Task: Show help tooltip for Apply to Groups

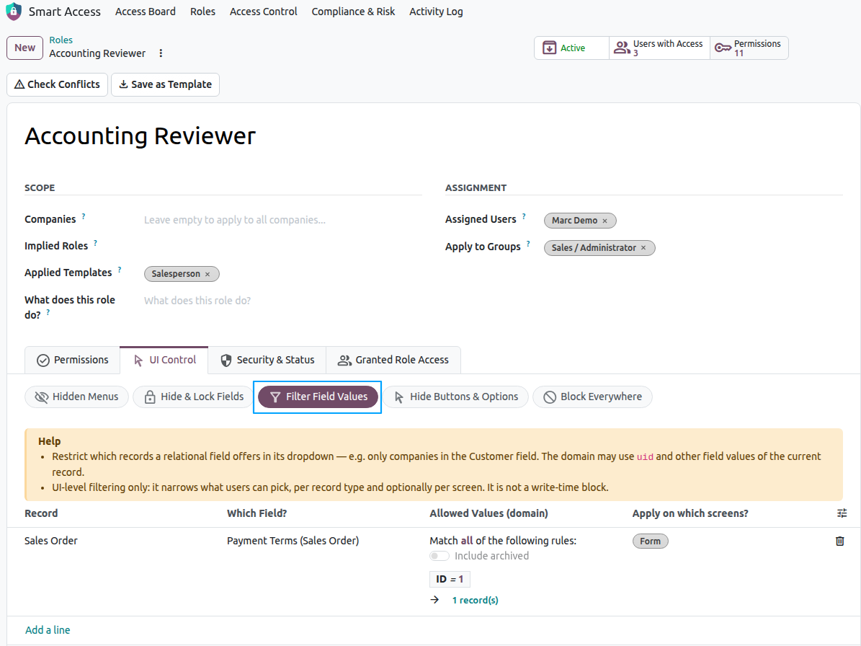Action: 528,244
